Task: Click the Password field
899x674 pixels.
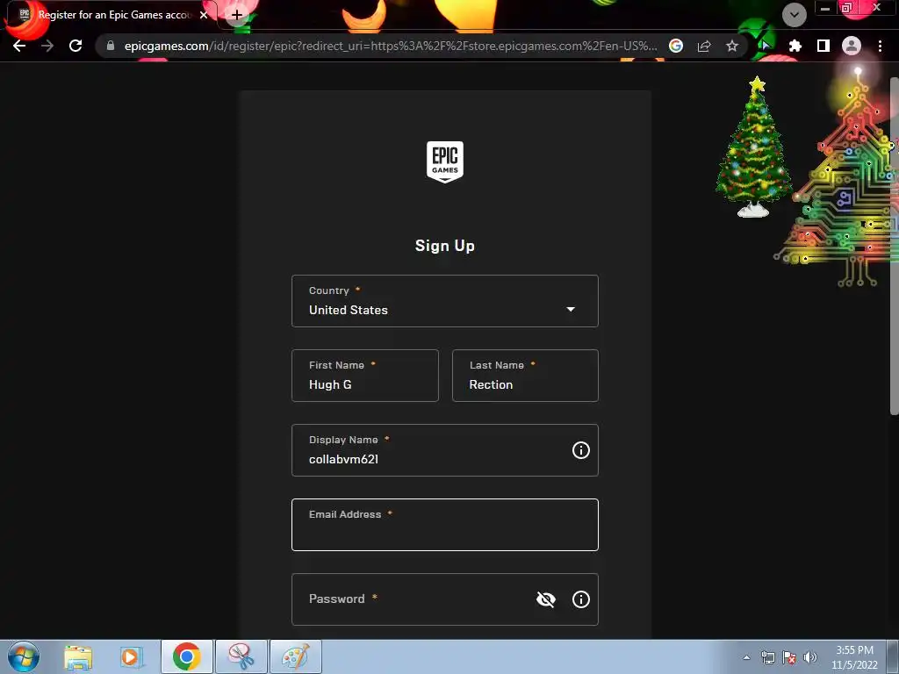Action: click(x=445, y=599)
